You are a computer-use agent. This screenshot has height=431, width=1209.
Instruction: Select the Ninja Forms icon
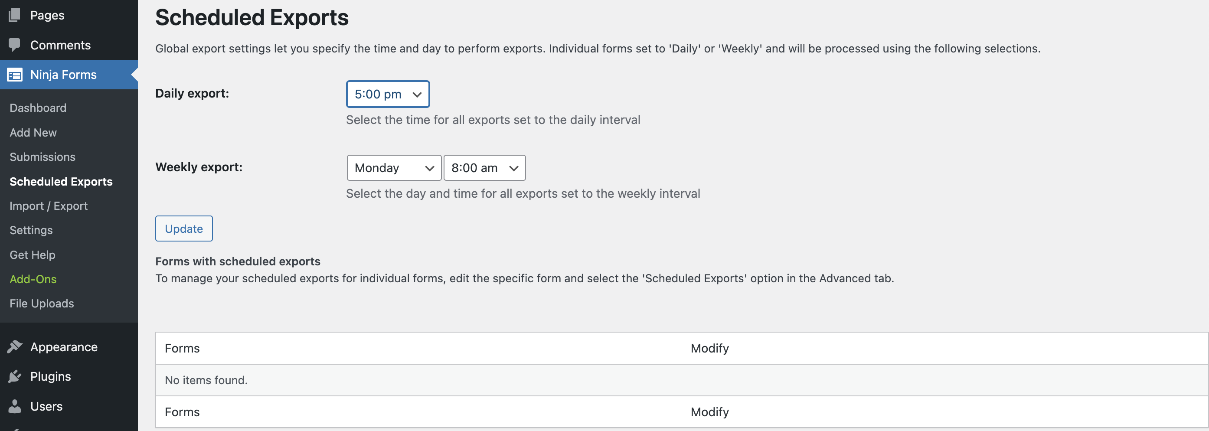tap(15, 75)
